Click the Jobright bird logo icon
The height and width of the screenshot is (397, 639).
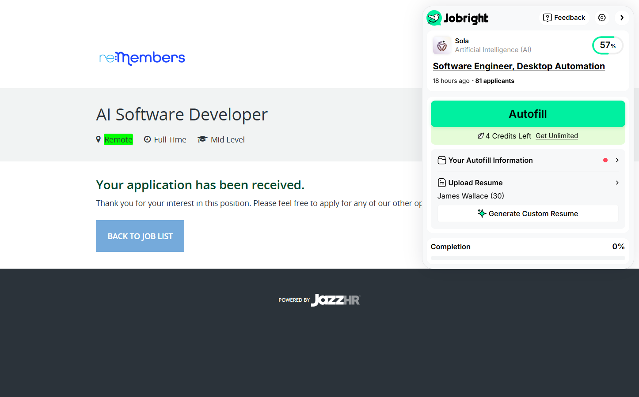pyautogui.click(x=434, y=18)
